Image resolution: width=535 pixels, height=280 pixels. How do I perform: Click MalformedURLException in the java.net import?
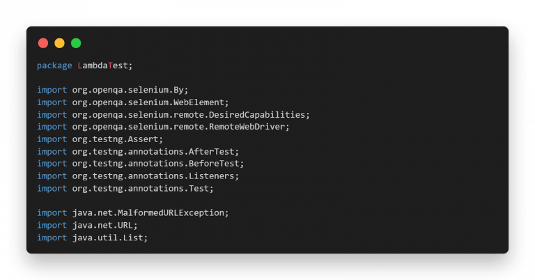(x=171, y=213)
